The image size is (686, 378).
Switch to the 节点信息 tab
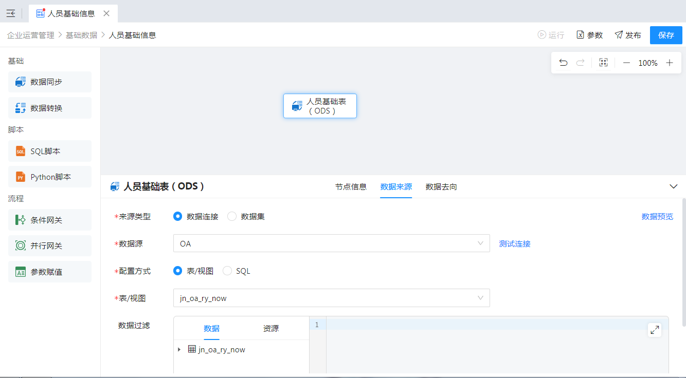click(351, 187)
